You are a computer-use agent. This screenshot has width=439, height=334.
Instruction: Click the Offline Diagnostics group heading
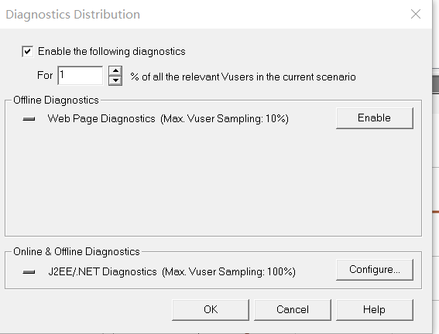tap(56, 100)
